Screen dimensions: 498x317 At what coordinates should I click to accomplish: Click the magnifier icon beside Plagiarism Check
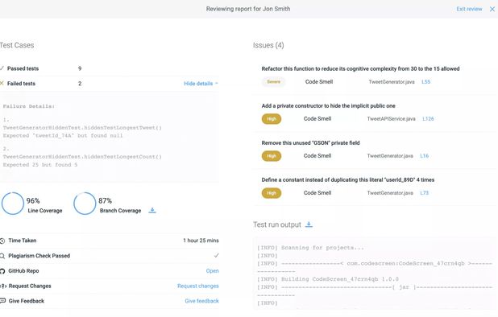pyautogui.click(x=2, y=256)
